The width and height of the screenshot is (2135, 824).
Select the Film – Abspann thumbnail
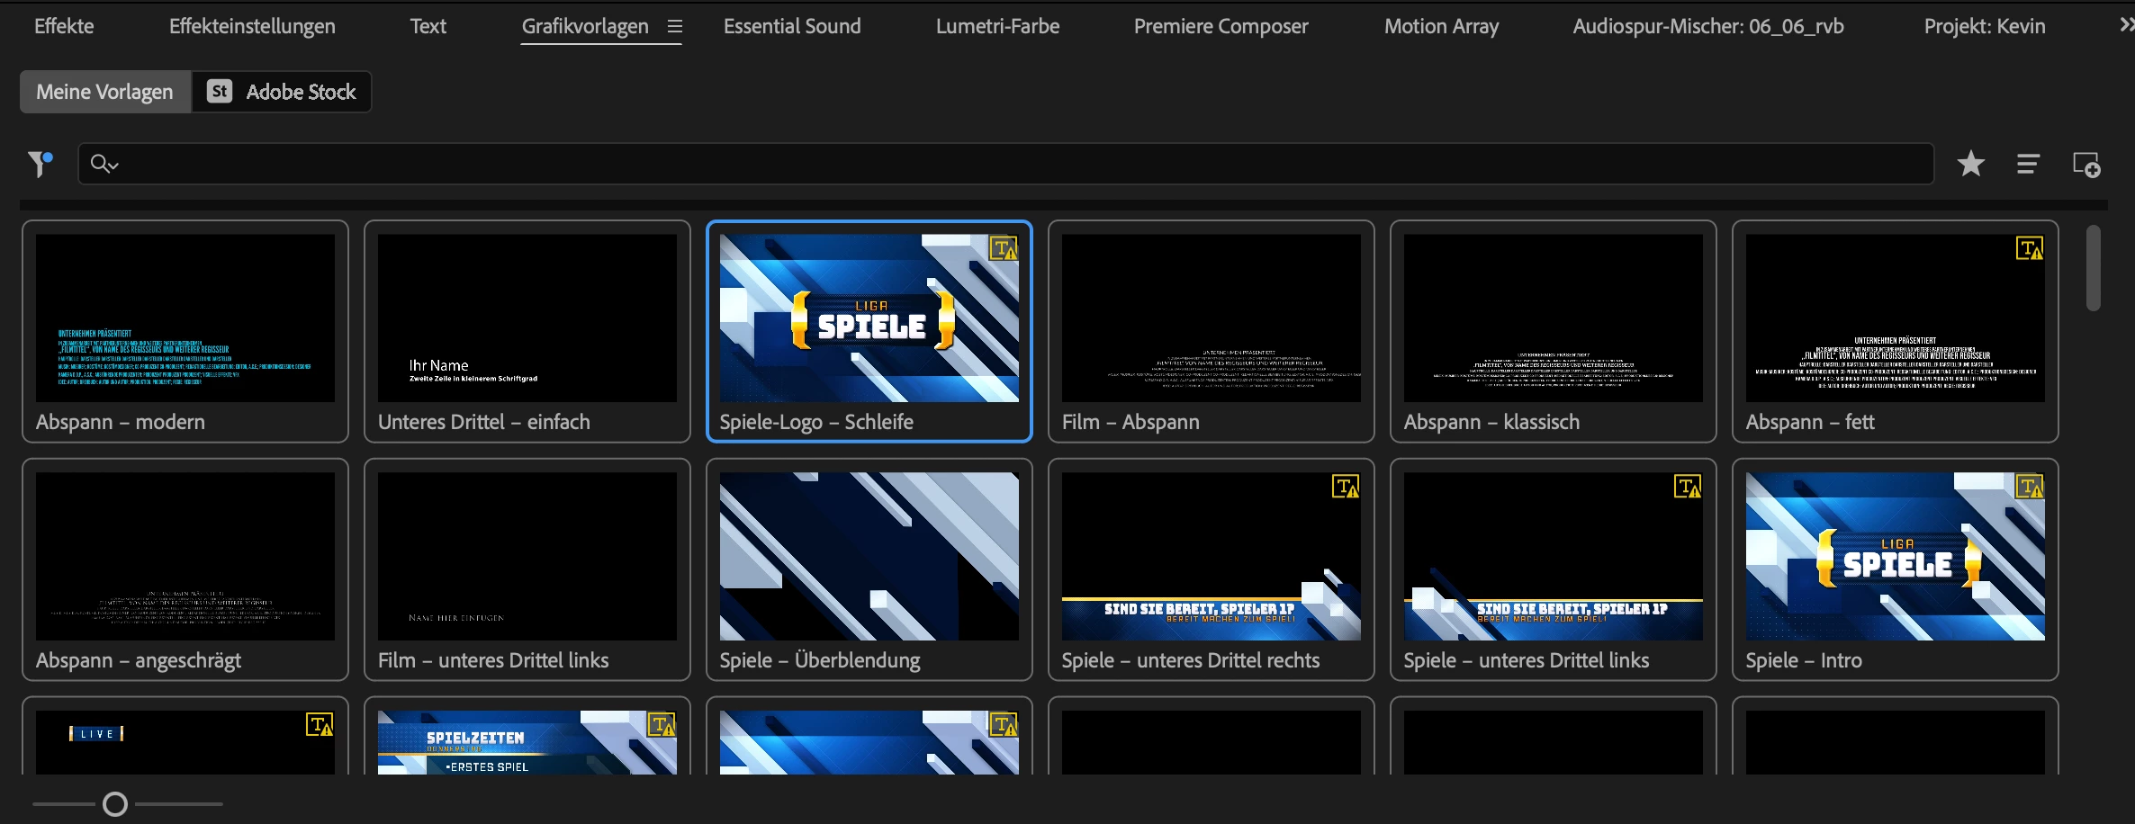pyautogui.click(x=1212, y=318)
